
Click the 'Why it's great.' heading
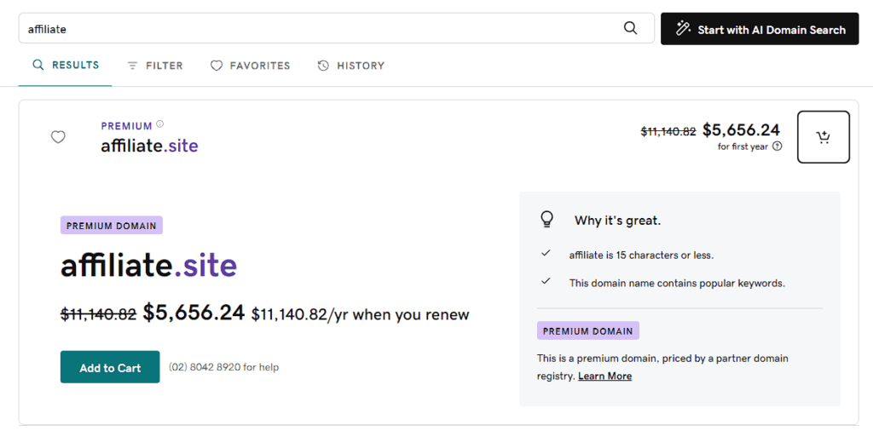tap(617, 221)
